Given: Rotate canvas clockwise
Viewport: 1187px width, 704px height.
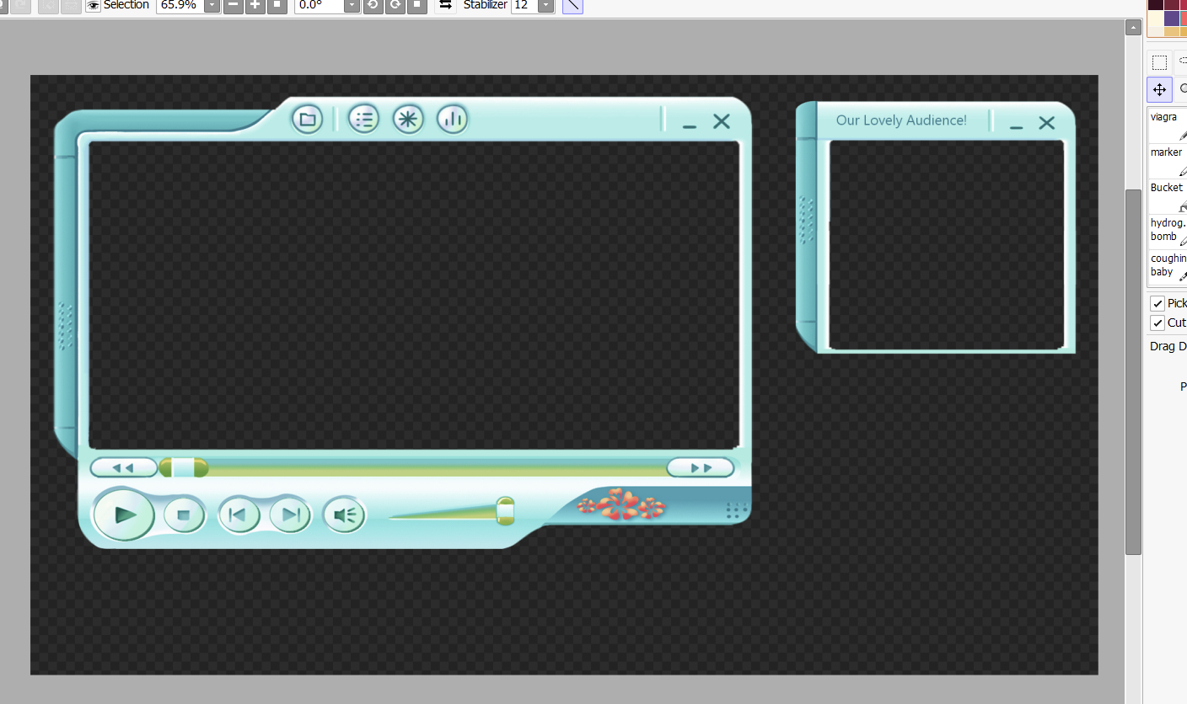Looking at the screenshot, I should (395, 5).
